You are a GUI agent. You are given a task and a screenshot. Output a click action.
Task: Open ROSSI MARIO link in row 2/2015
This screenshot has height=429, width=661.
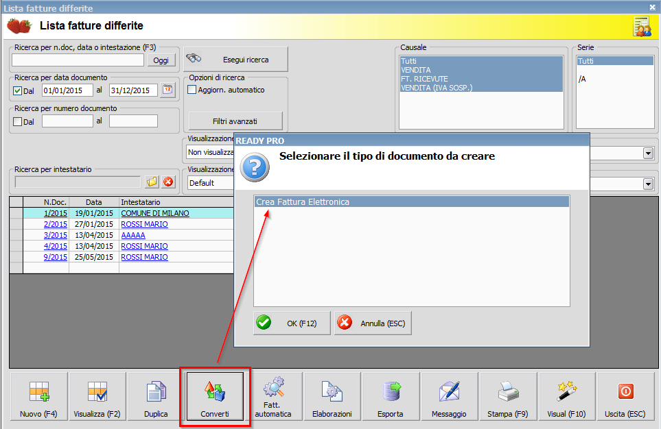[x=145, y=224]
